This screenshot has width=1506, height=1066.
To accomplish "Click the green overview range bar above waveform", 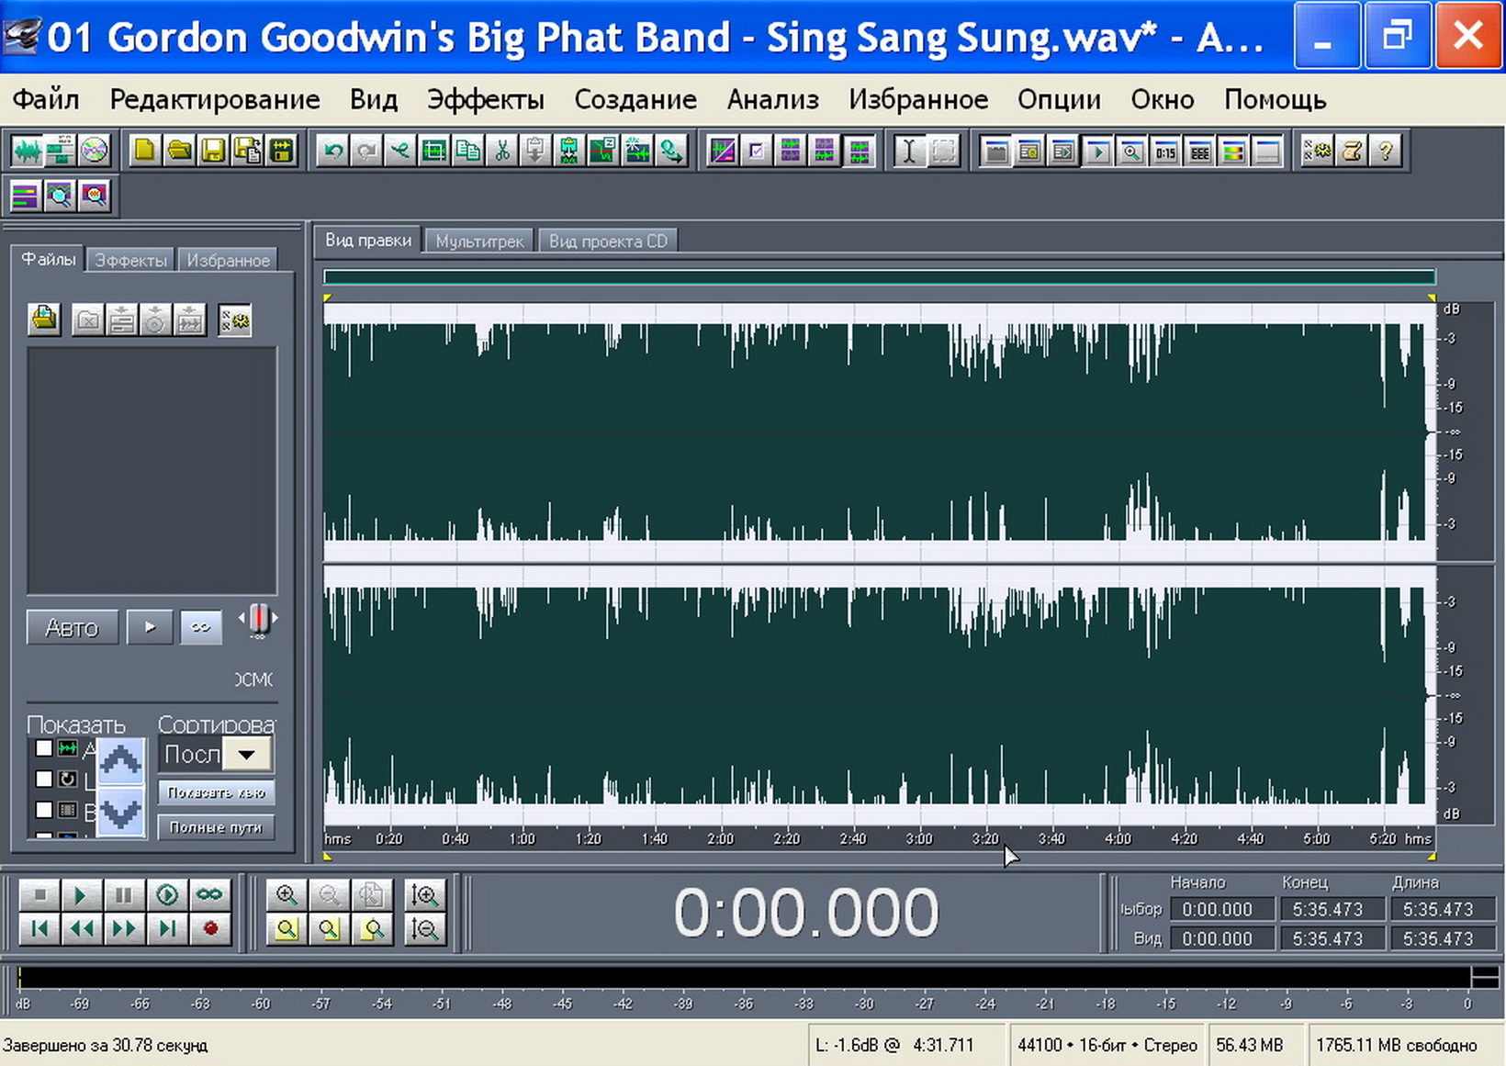I will [x=879, y=276].
